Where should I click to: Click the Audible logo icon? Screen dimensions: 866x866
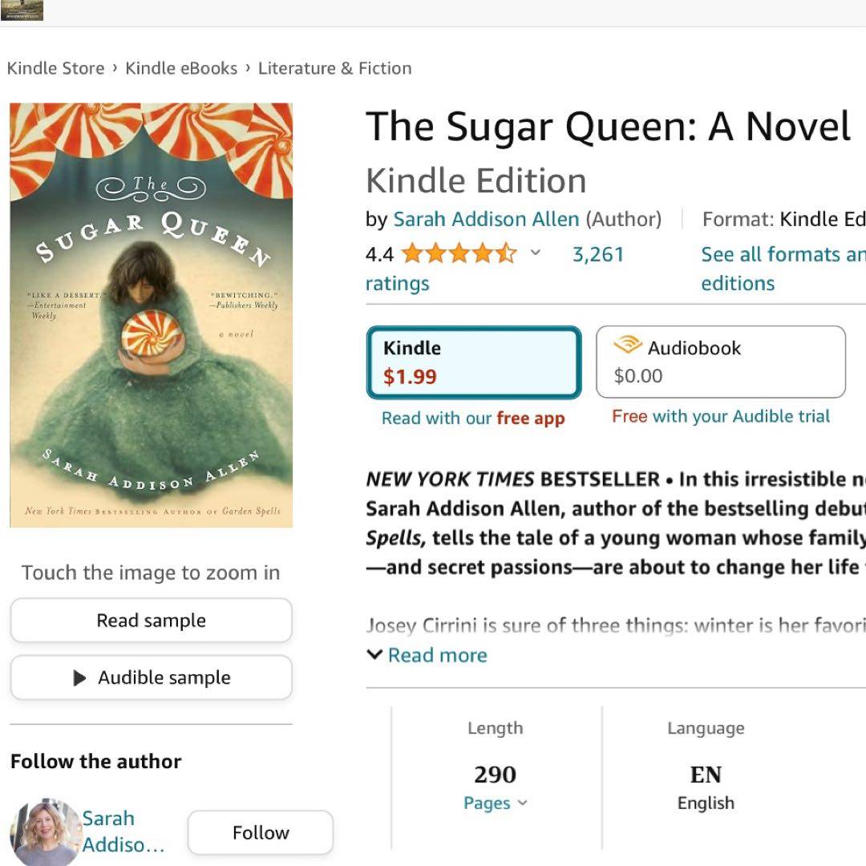click(x=628, y=346)
